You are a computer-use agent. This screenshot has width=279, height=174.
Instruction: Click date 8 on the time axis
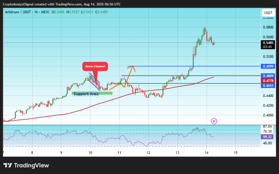pyautogui.click(x=32, y=153)
